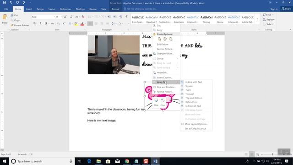Click the Shrink Font icon
The height and width of the screenshot is (165, 293).
pyautogui.click(x=71, y=17)
